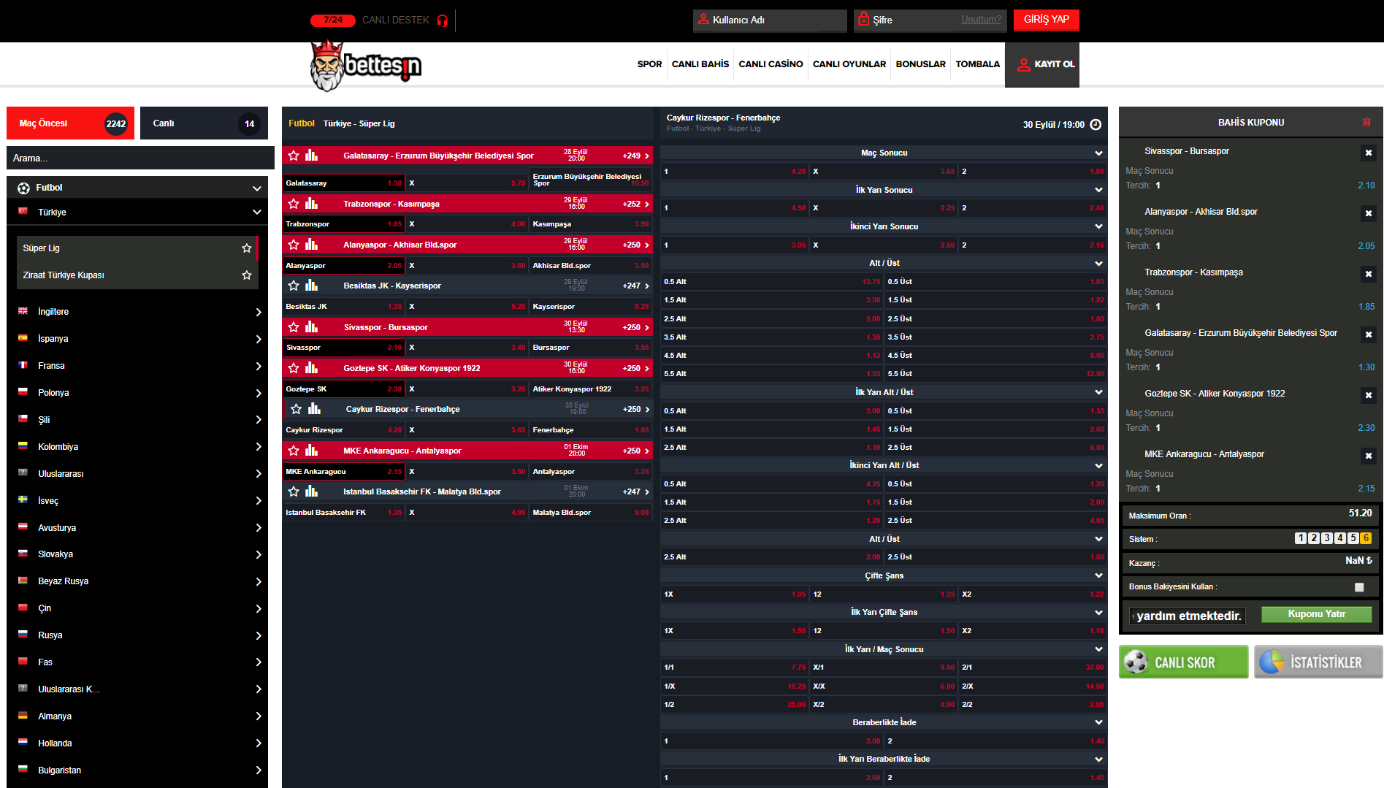The width and height of the screenshot is (1384, 788).
Task: Enable the Bonus Bakiyesini Kullan checkbox
Action: click(x=1359, y=587)
